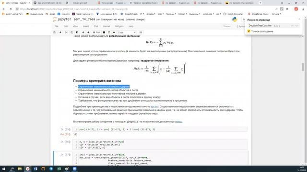Image resolution: width=307 pixels, height=172 pixels.
Task: Click the page search field with DecisionTreeClassifier
Action: point(268,26)
